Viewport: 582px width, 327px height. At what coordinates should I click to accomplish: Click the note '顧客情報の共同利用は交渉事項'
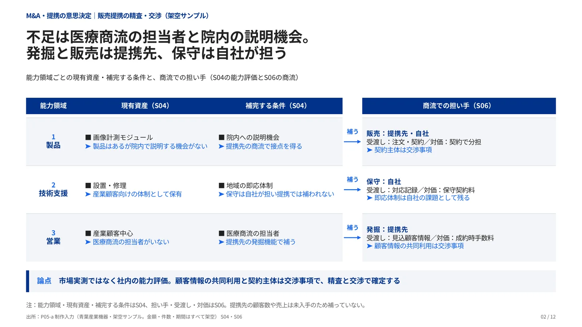tap(415, 246)
